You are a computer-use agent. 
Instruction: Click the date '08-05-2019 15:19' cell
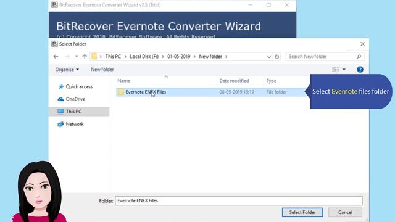coord(236,92)
